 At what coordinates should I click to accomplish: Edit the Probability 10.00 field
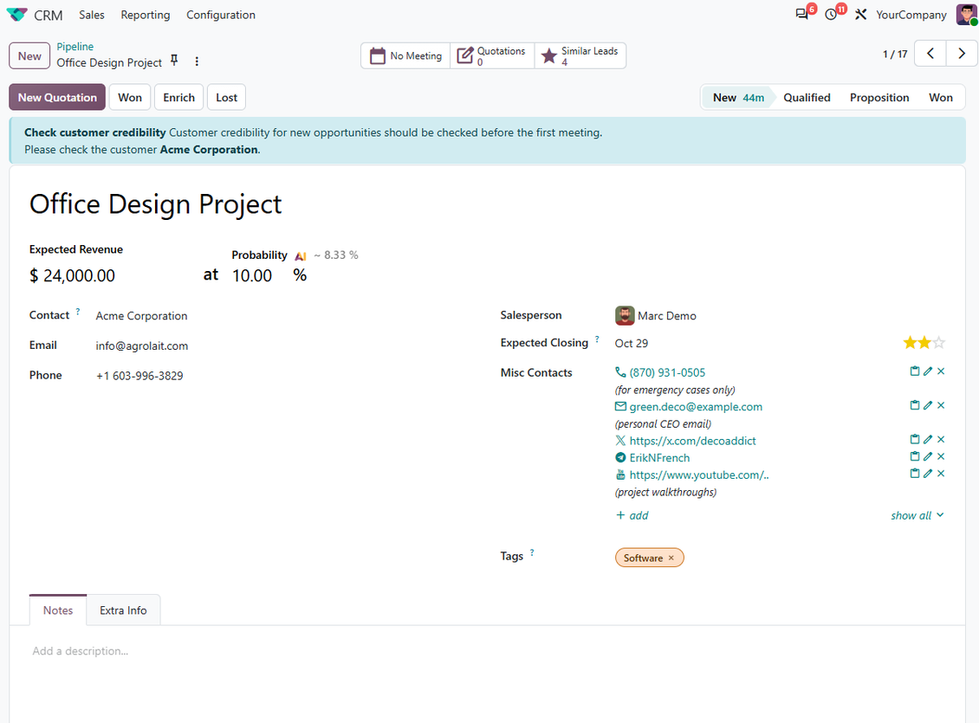(252, 275)
